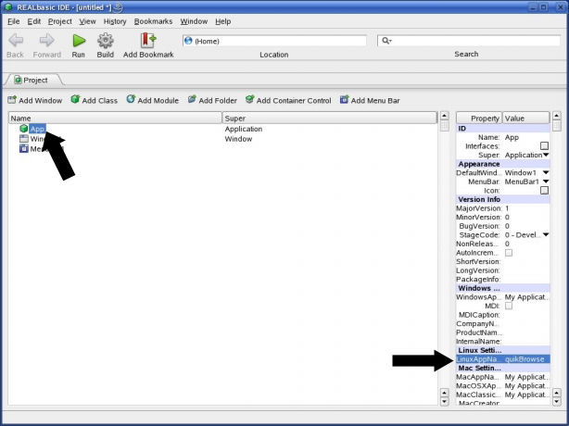Click the LongVersion property row
This screenshot has height=426, width=569.
(x=502, y=270)
